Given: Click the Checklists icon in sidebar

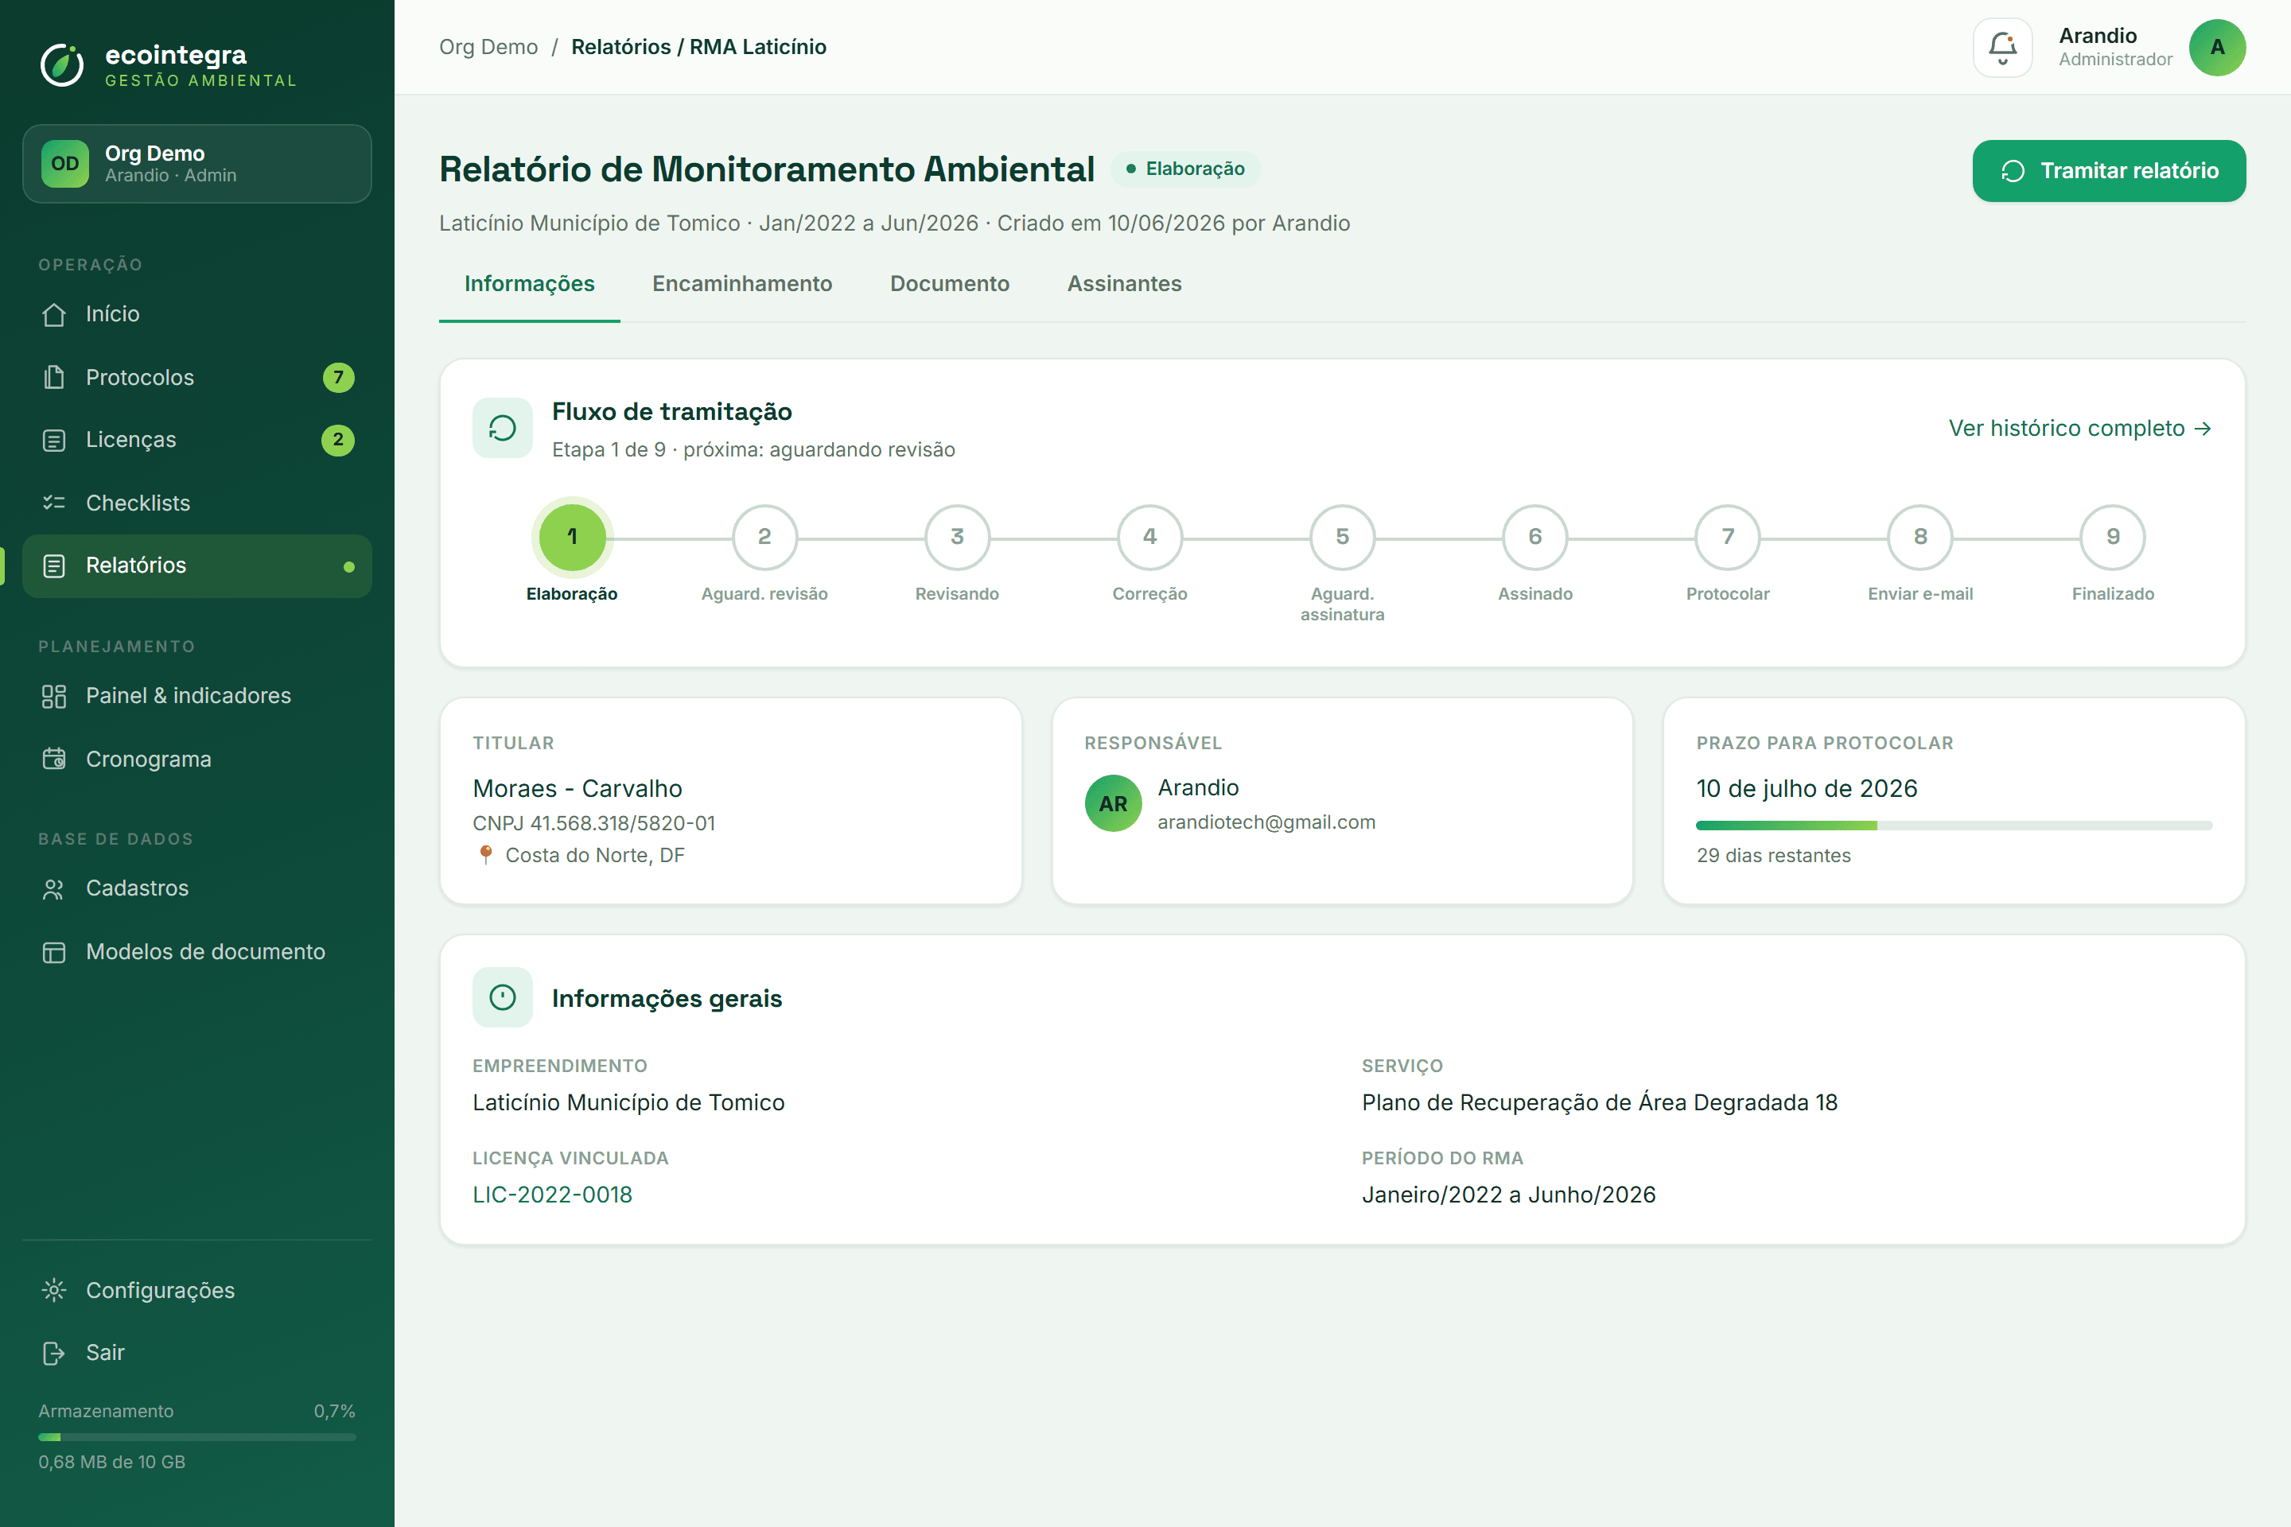Looking at the screenshot, I should pyautogui.click(x=55, y=503).
